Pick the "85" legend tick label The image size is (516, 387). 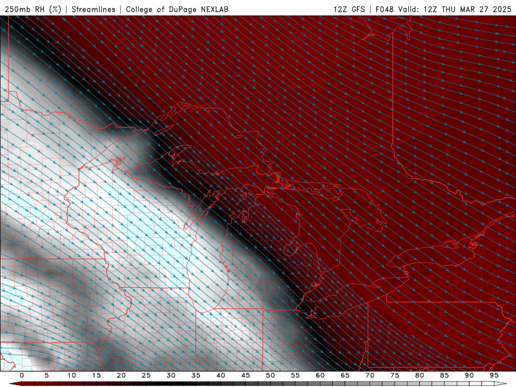pos(444,375)
